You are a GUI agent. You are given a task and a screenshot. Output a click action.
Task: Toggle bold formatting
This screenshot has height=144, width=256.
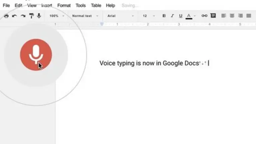[x=164, y=16]
